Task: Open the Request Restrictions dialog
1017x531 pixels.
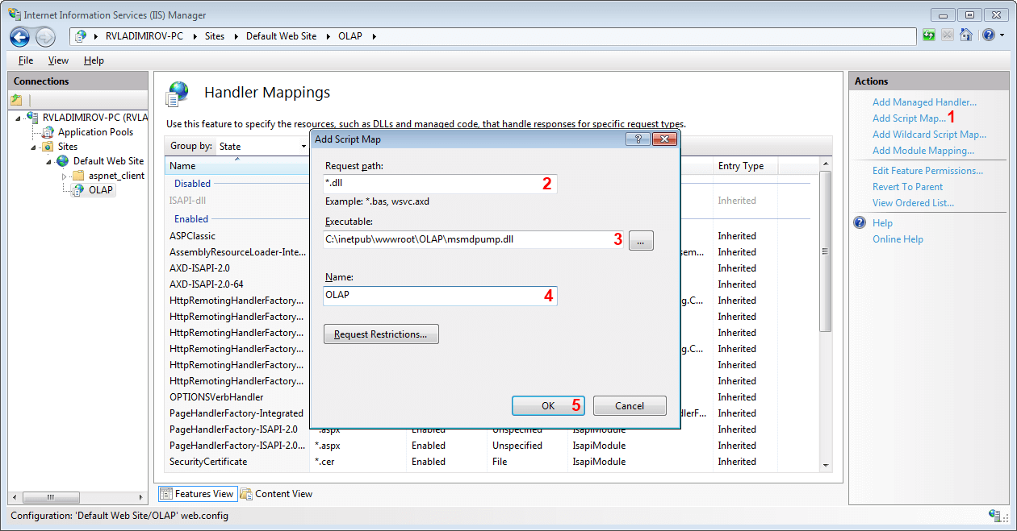Action: (x=381, y=334)
